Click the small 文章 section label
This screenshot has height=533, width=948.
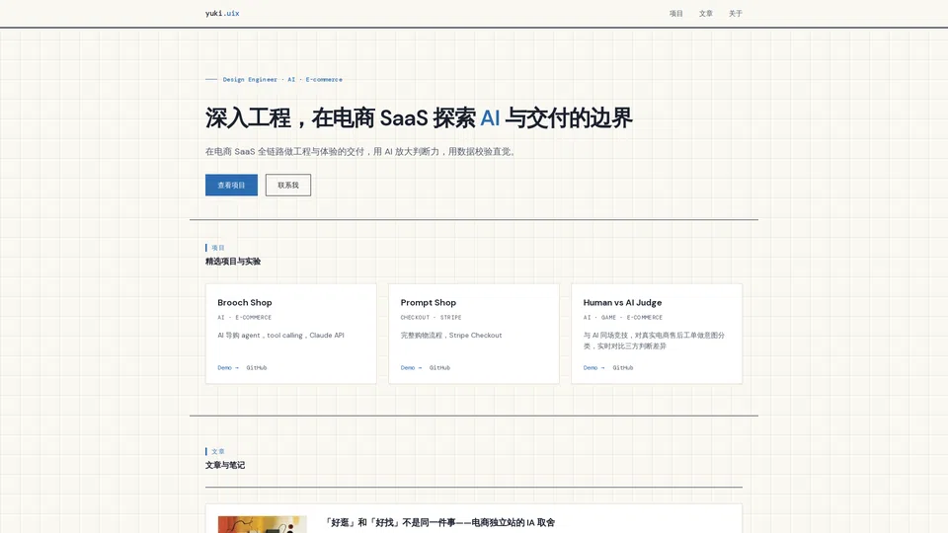click(x=217, y=451)
